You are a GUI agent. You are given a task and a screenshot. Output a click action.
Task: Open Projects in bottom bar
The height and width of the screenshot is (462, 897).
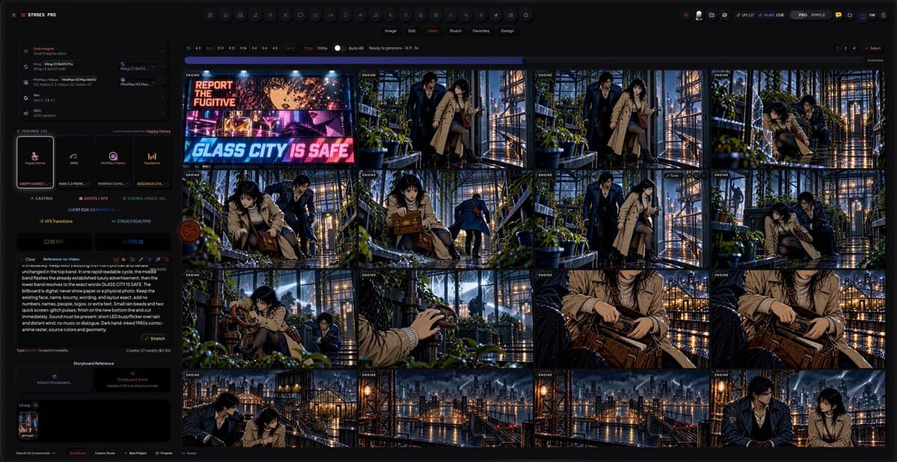click(164, 453)
